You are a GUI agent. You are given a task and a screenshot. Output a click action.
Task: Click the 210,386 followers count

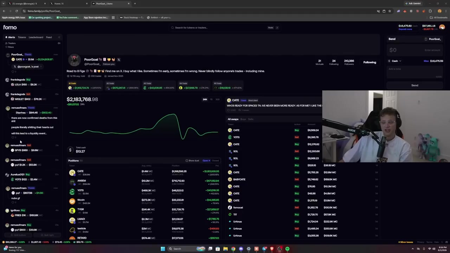point(349,62)
